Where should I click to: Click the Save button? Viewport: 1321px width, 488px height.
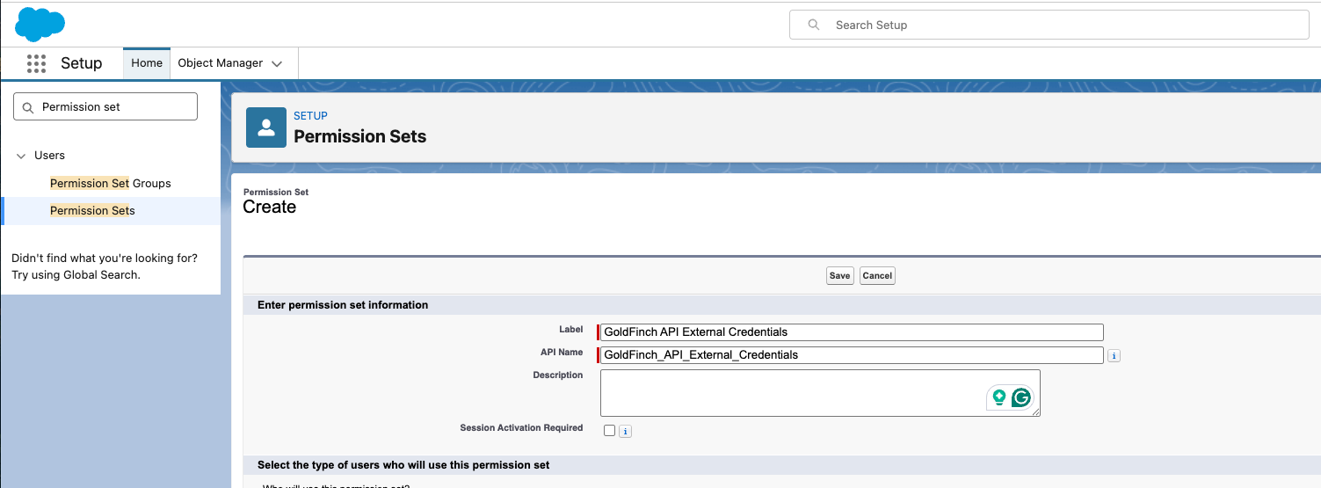[839, 275]
